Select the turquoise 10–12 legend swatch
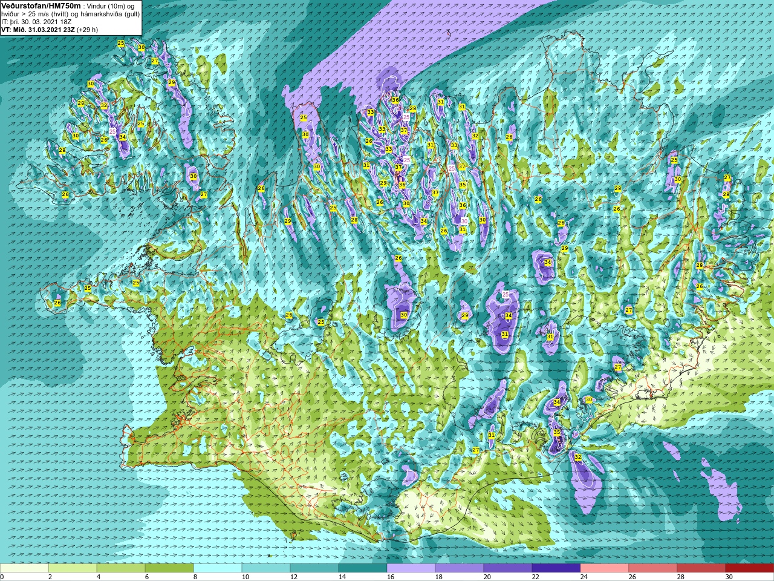774x581 pixels. pyautogui.click(x=266, y=568)
